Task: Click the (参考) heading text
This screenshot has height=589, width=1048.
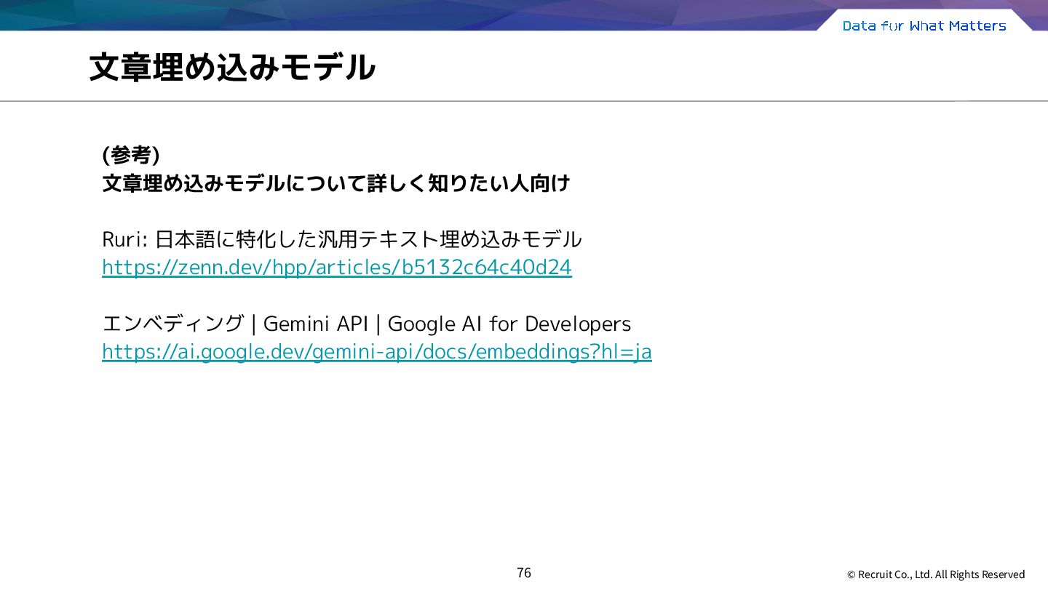Action: (x=131, y=155)
